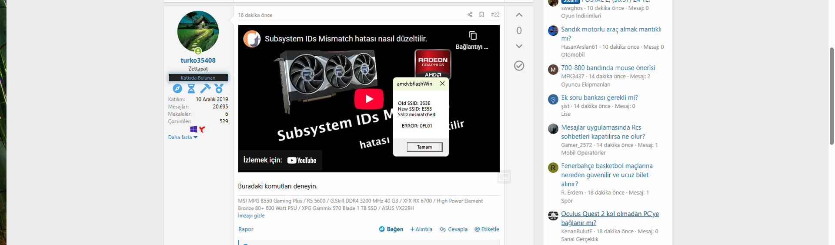The width and height of the screenshot is (835, 245).
Task: Click the red Yandex icon in profile
Action: click(x=202, y=129)
